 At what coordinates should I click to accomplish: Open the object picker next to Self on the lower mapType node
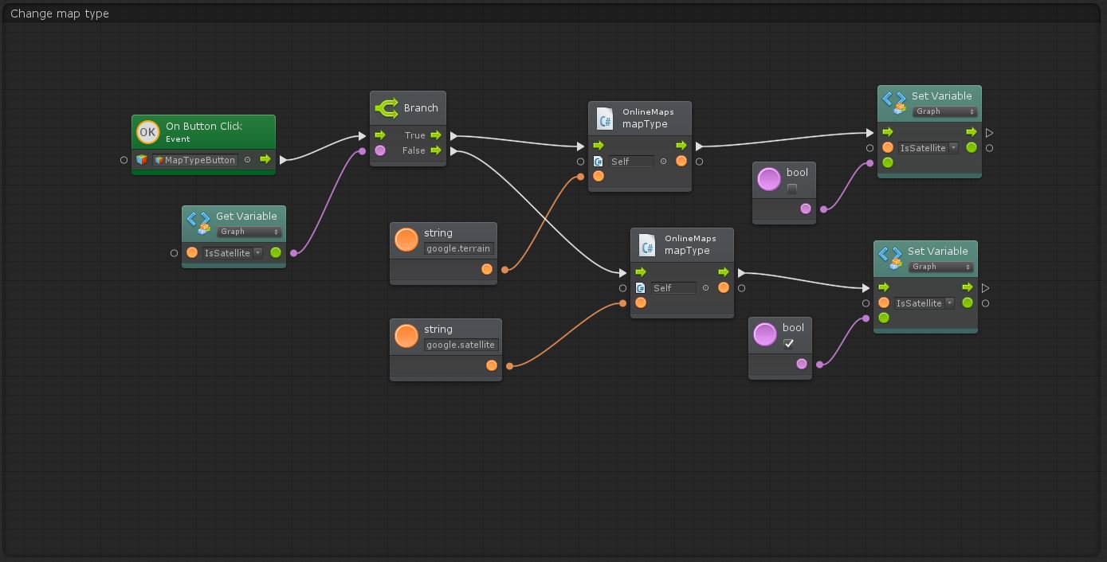pyautogui.click(x=705, y=288)
